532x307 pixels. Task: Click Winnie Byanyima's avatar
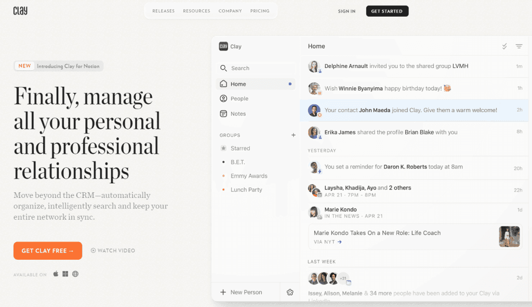point(314,88)
